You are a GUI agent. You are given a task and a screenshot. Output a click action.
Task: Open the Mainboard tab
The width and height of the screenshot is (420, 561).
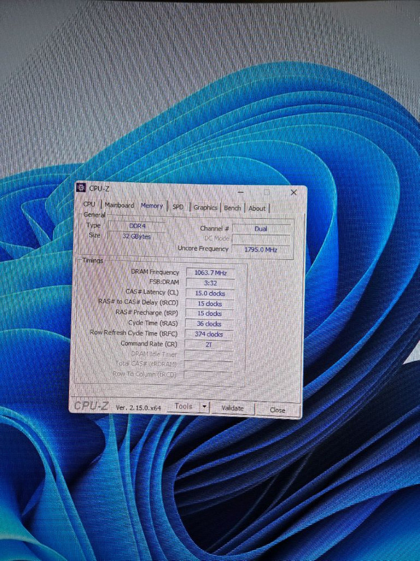pos(119,205)
